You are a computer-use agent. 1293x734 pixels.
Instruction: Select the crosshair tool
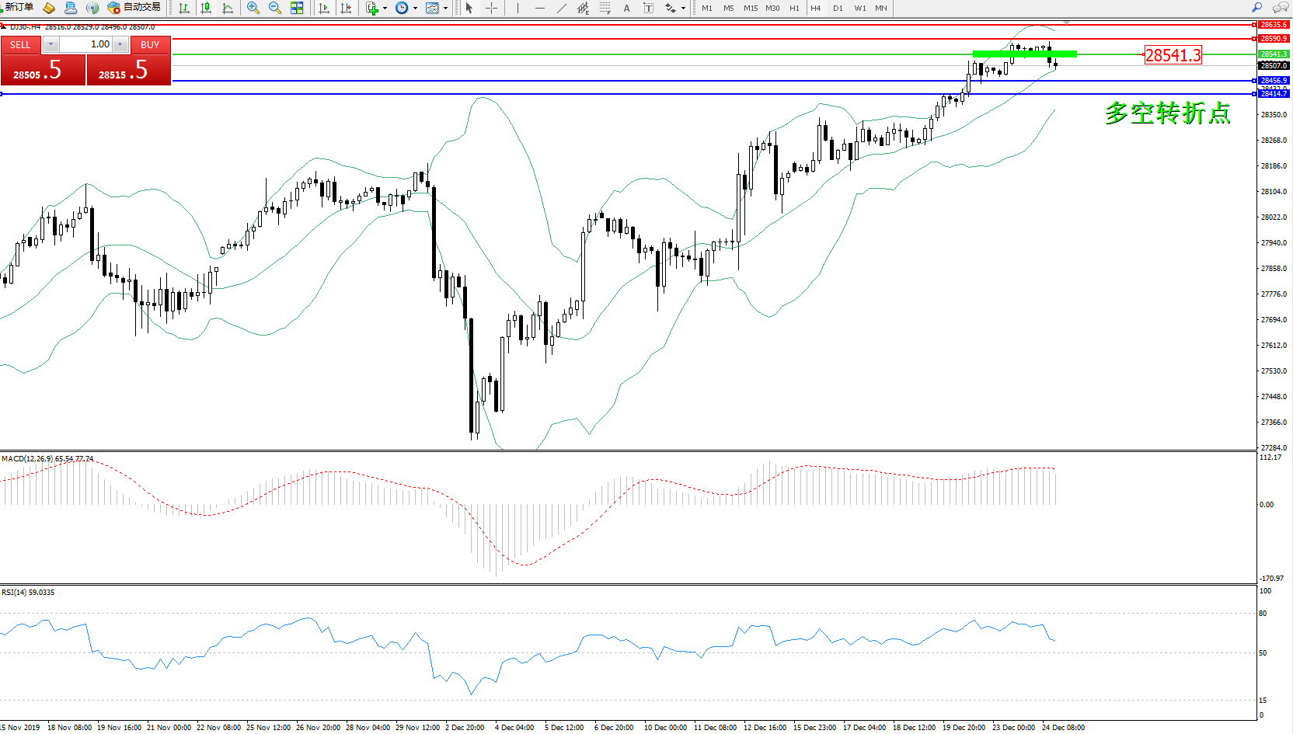[491, 8]
